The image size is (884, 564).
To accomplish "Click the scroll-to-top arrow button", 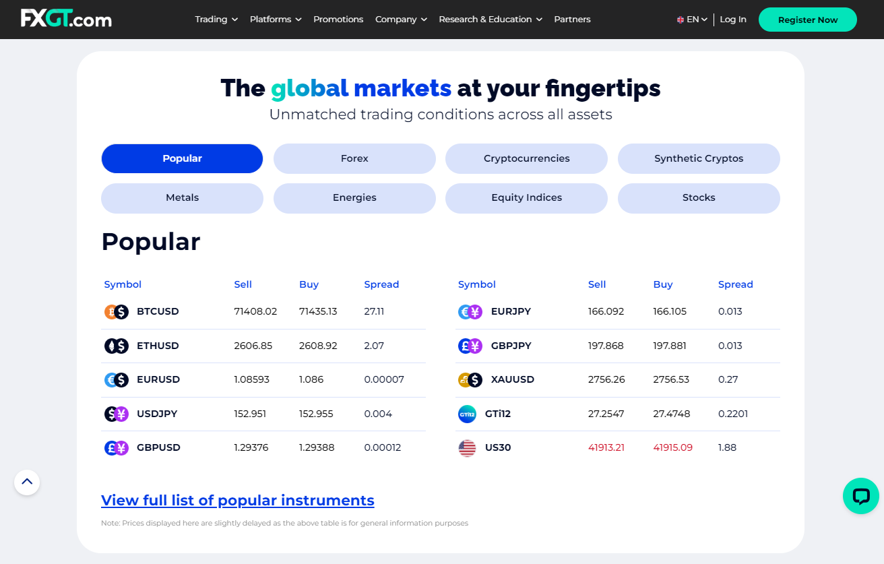I will tap(27, 482).
